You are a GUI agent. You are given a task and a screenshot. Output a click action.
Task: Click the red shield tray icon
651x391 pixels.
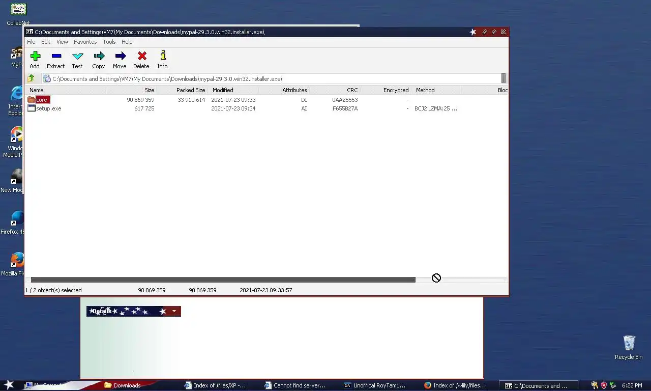(x=604, y=385)
